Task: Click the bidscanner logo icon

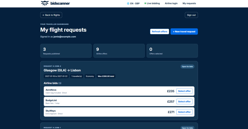Action: (x=45, y=3)
